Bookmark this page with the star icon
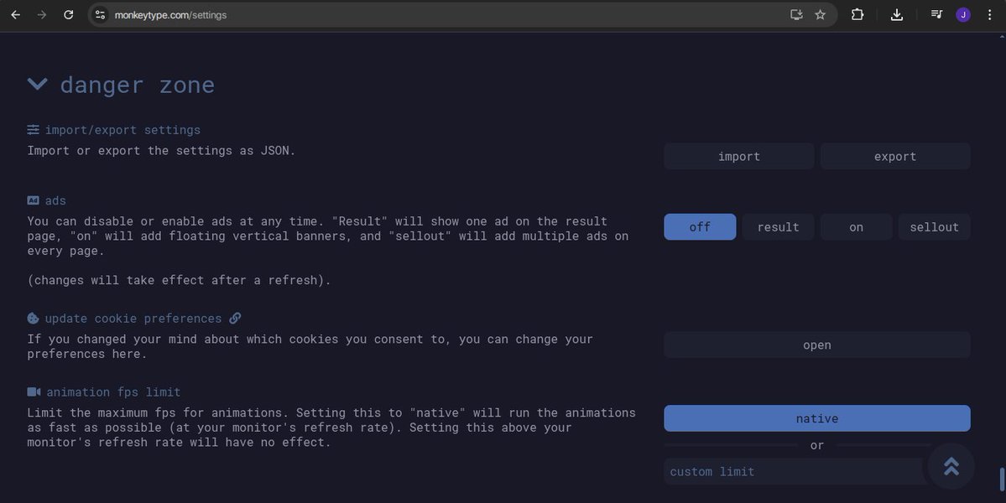The height and width of the screenshot is (503, 1006). pyautogui.click(x=820, y=15)
